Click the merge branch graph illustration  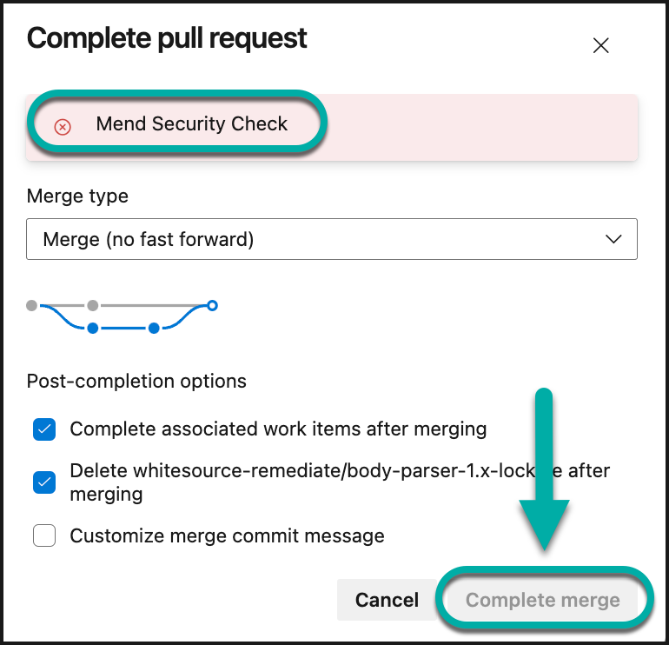(122, 316)
